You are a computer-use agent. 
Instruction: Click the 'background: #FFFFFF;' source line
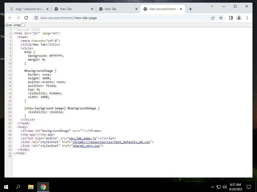tap(46, 56)
